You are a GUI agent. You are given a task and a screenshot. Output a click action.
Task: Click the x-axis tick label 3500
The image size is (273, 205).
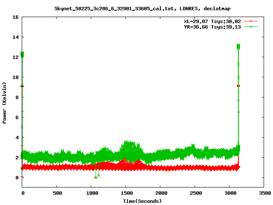click(265, 193)
